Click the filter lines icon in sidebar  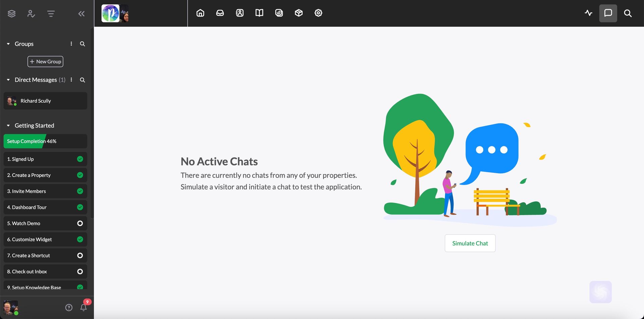click(x=51, y=14)
